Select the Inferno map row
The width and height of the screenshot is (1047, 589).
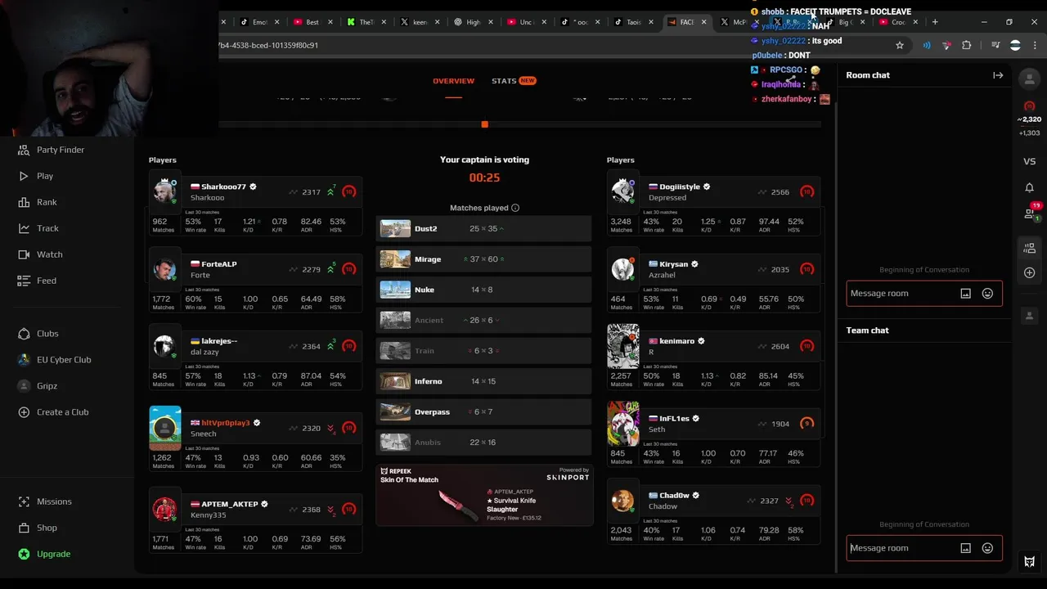(483, 381)
